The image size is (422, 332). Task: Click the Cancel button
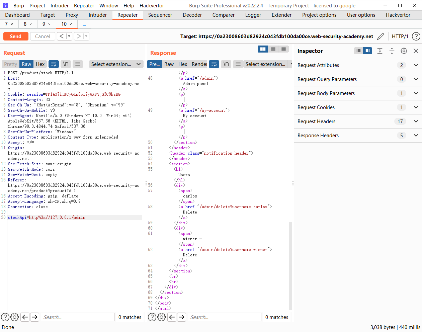43,36
